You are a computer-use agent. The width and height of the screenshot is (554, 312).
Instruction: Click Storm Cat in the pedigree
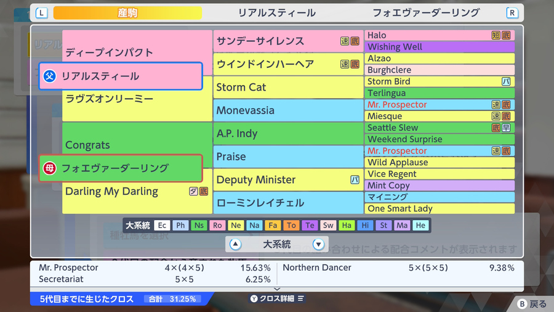(288, 87)
